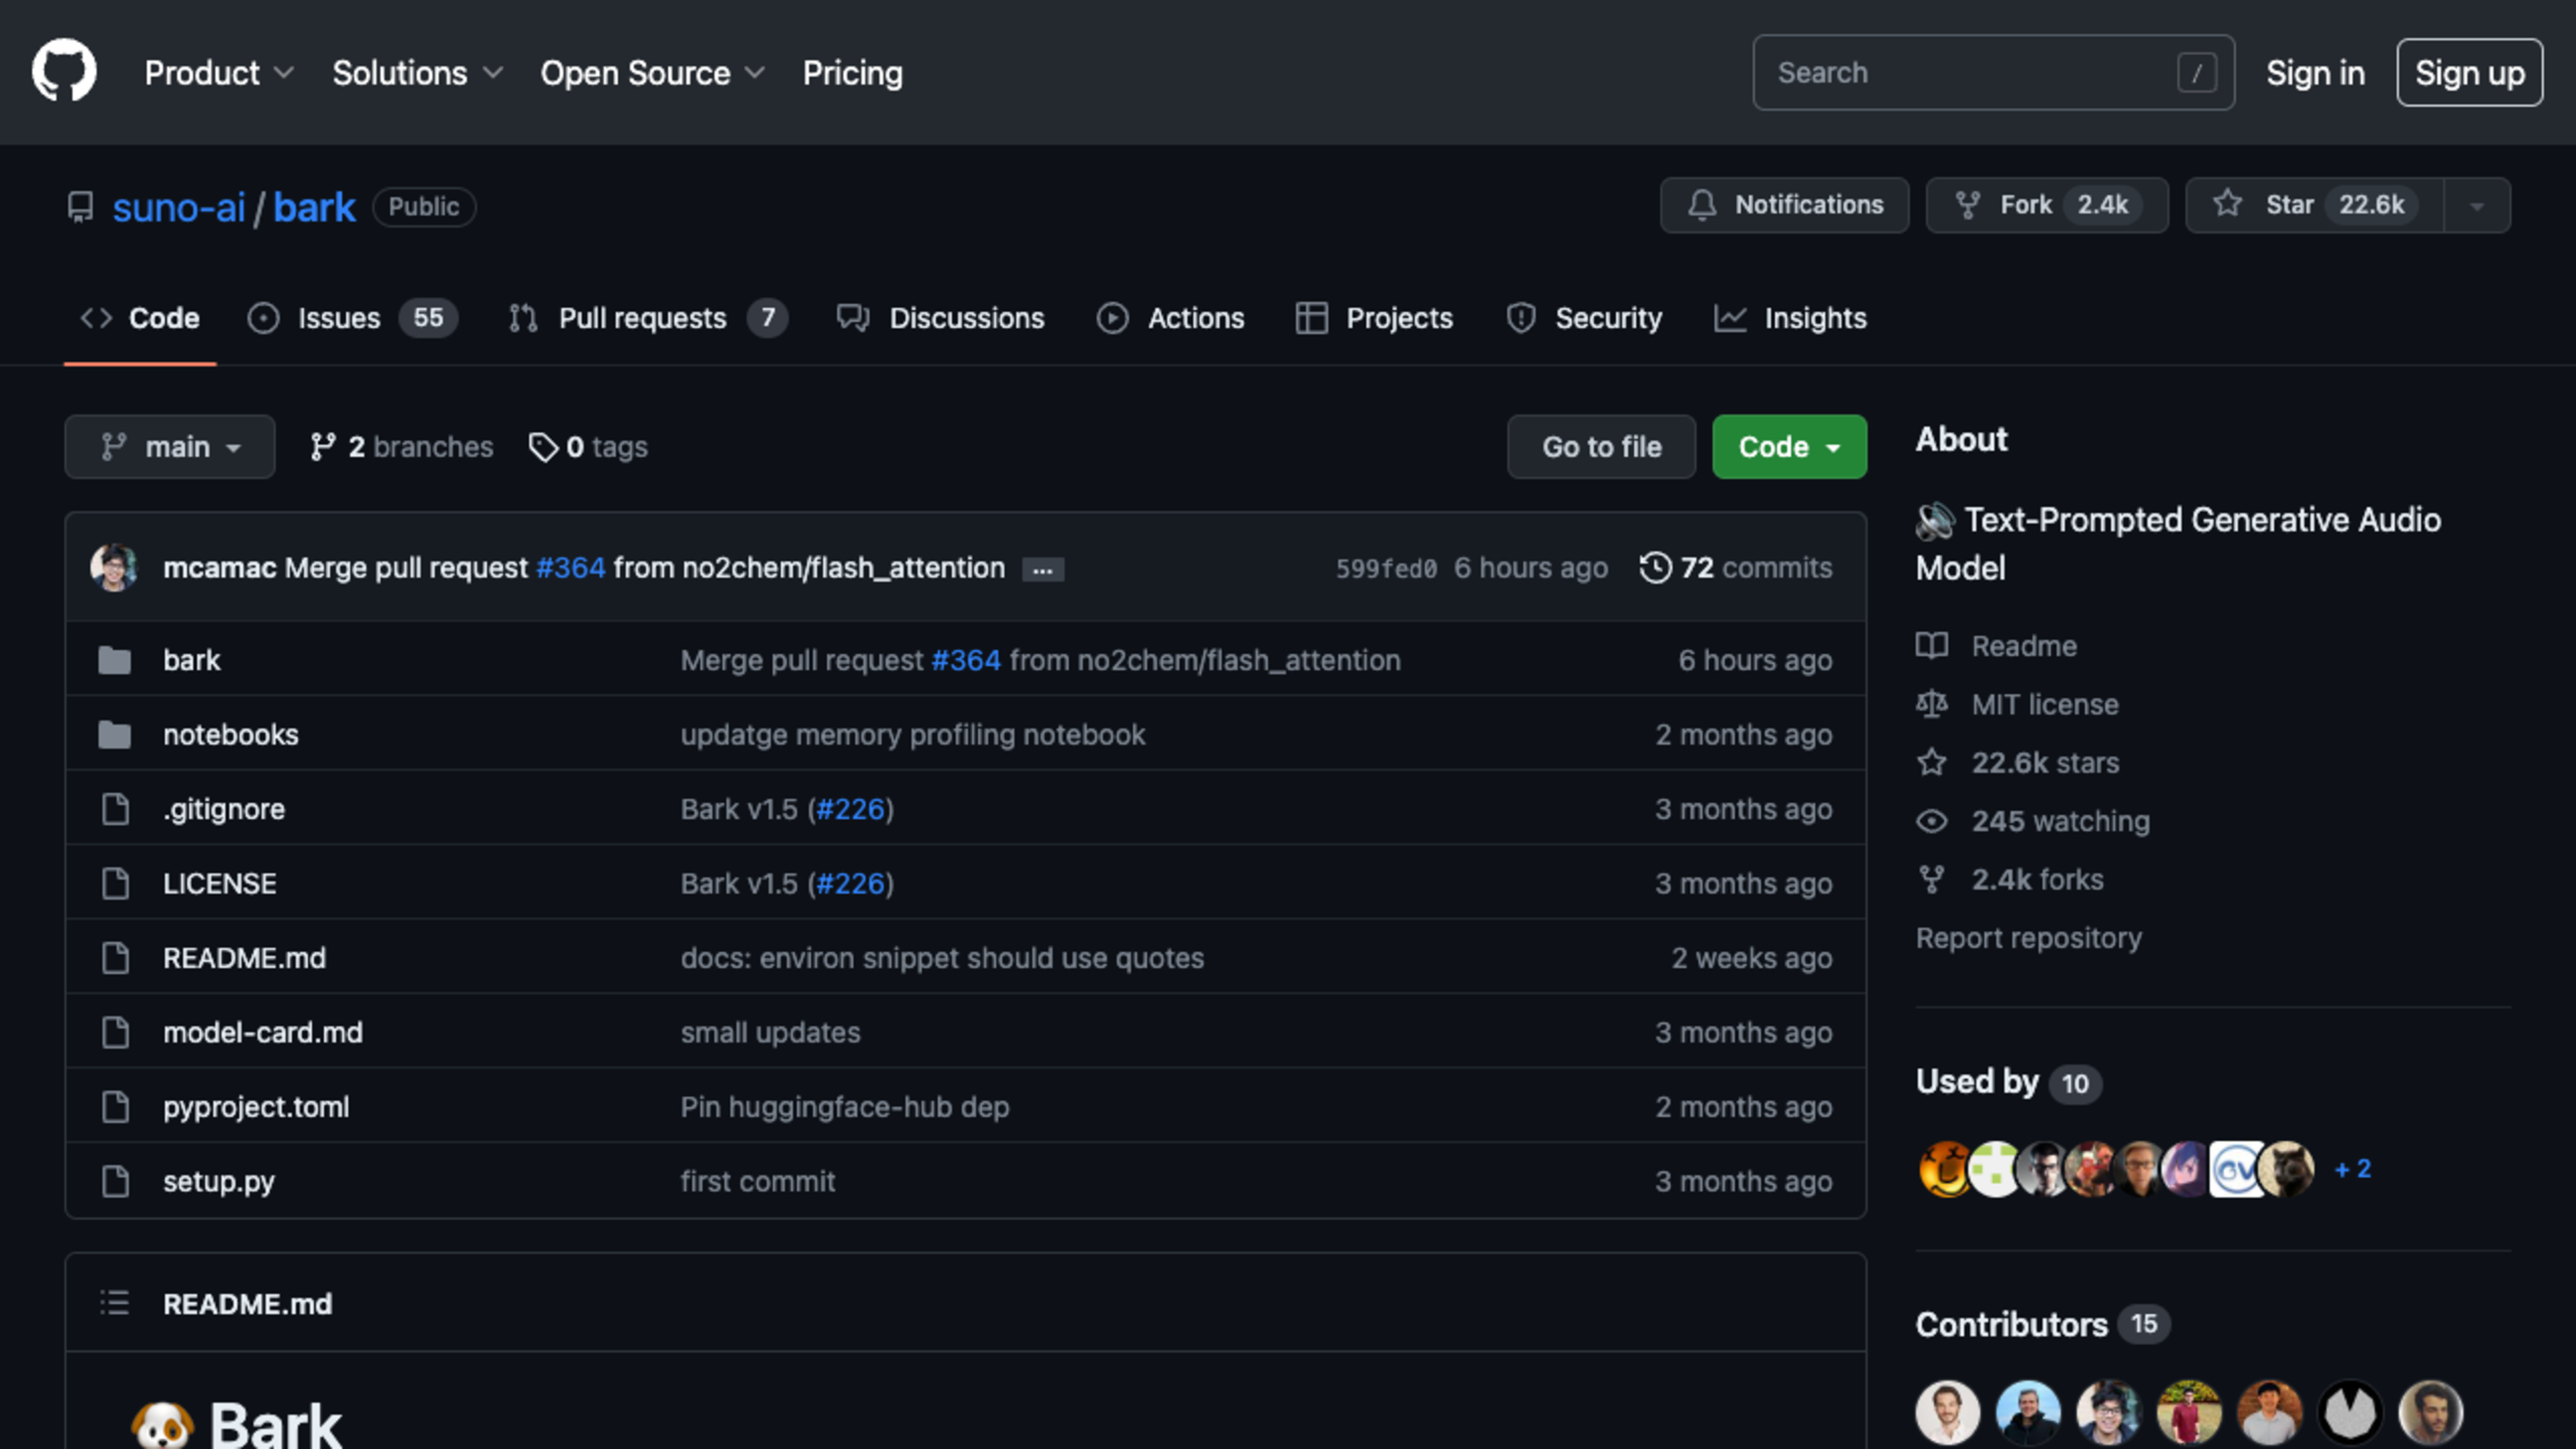Open the Pull requests tab

[x=648, y=318]
